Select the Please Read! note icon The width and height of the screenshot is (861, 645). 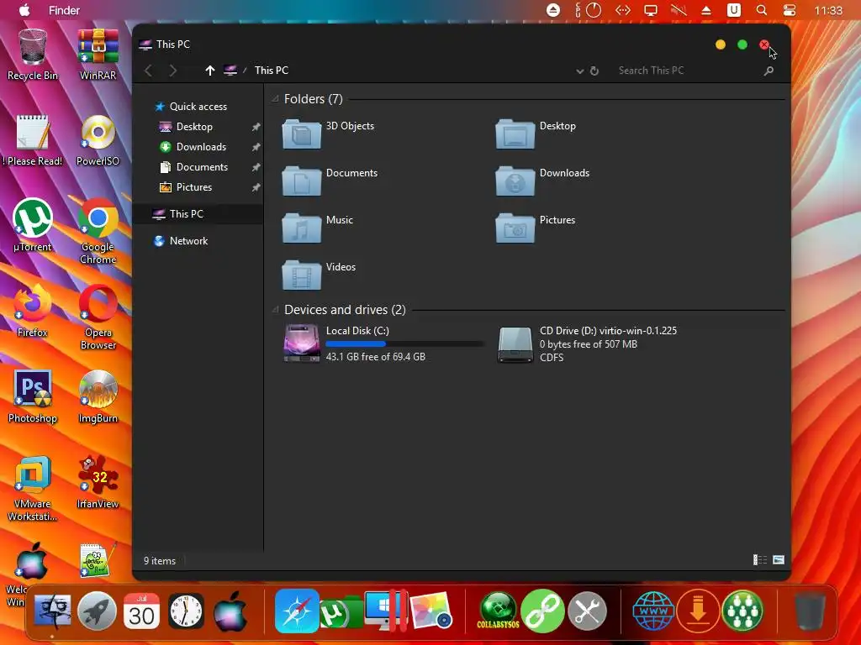pos(33,140)
